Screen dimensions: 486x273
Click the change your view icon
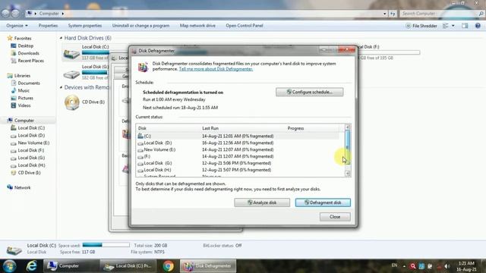(x=446, y=26)
